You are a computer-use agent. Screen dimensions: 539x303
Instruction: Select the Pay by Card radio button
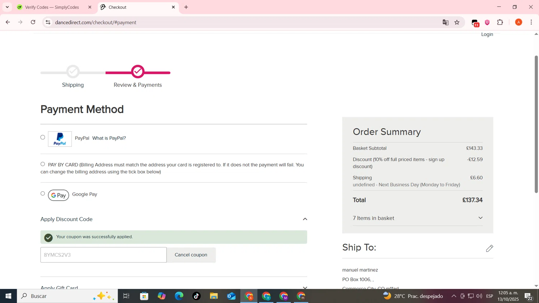43,164
